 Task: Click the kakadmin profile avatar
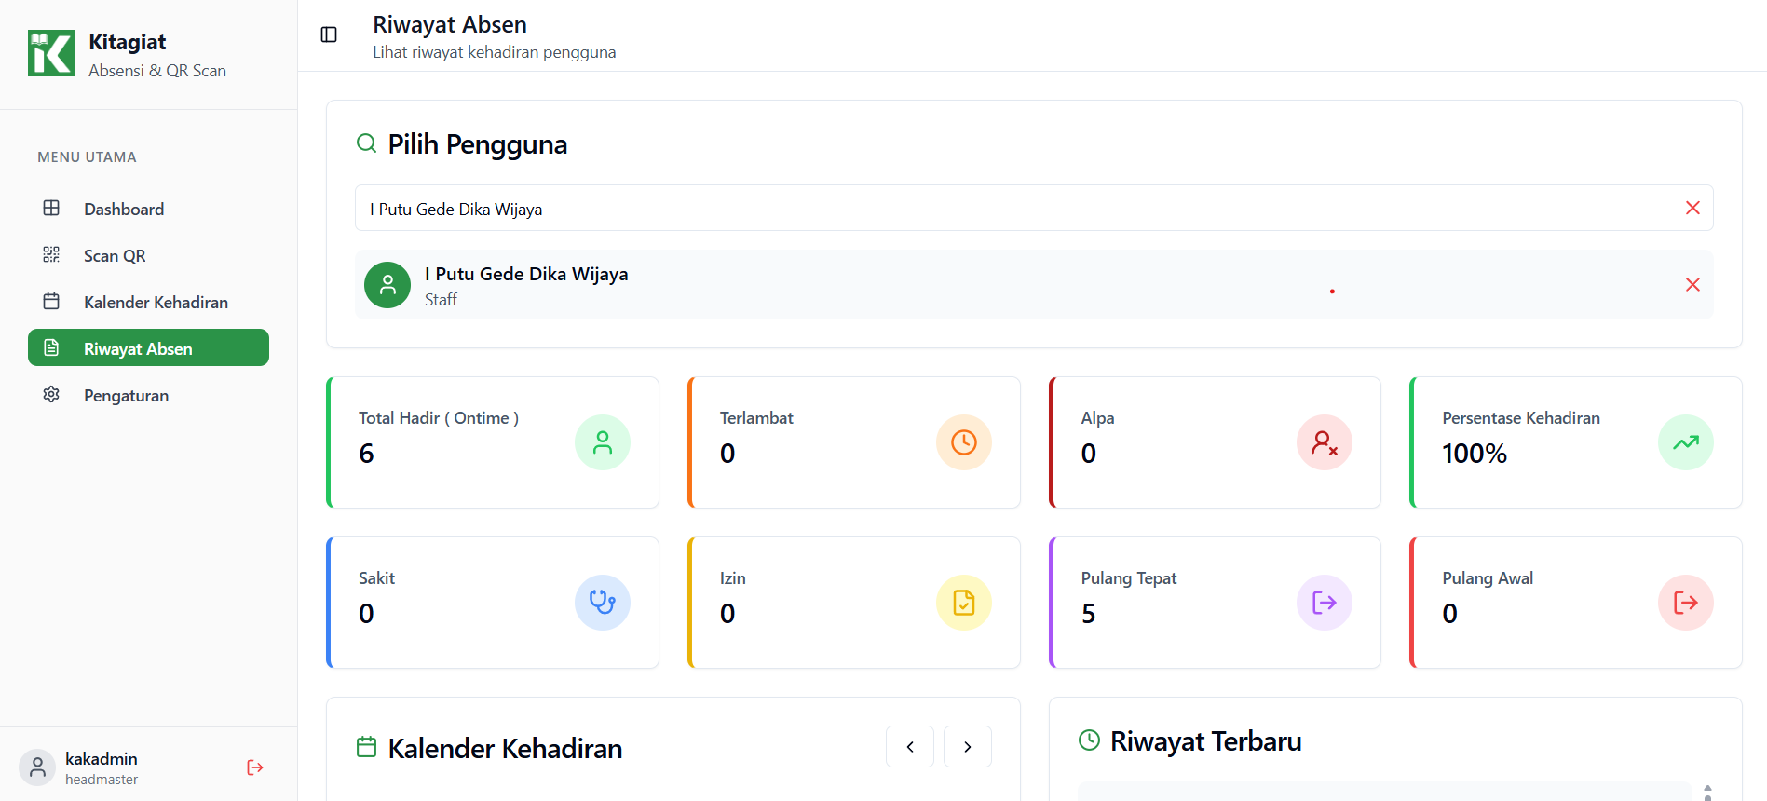point(37,767)
